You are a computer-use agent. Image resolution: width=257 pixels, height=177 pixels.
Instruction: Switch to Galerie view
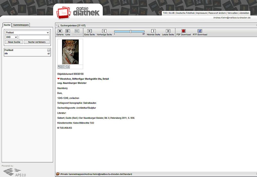(60, 32)
